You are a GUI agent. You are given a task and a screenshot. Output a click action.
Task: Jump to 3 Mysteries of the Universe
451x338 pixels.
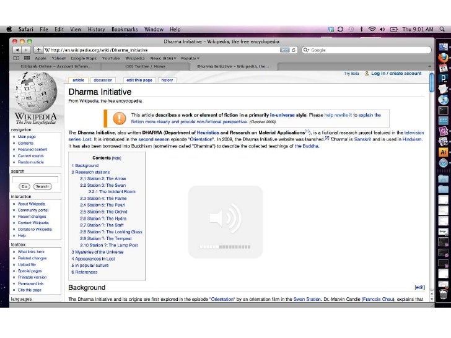coord(97,252)
